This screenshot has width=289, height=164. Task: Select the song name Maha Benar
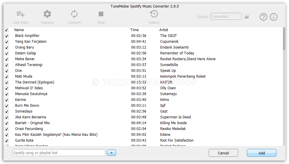point(25,59)
